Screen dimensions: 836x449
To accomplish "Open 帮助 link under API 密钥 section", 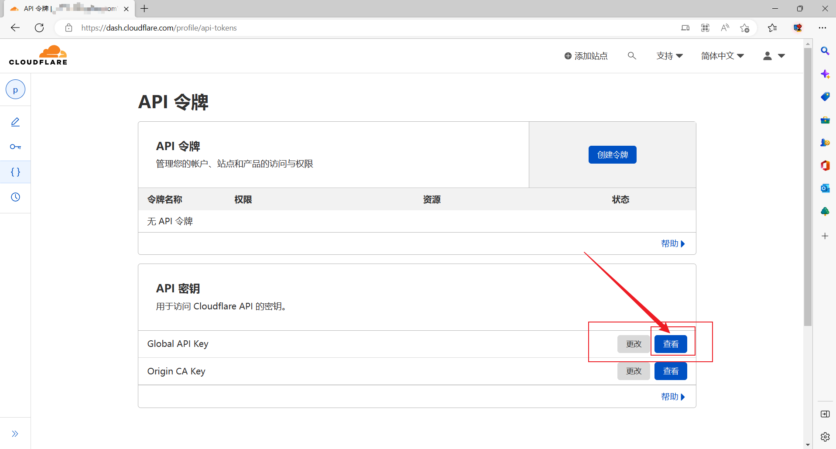I will [x=673, y=397].
